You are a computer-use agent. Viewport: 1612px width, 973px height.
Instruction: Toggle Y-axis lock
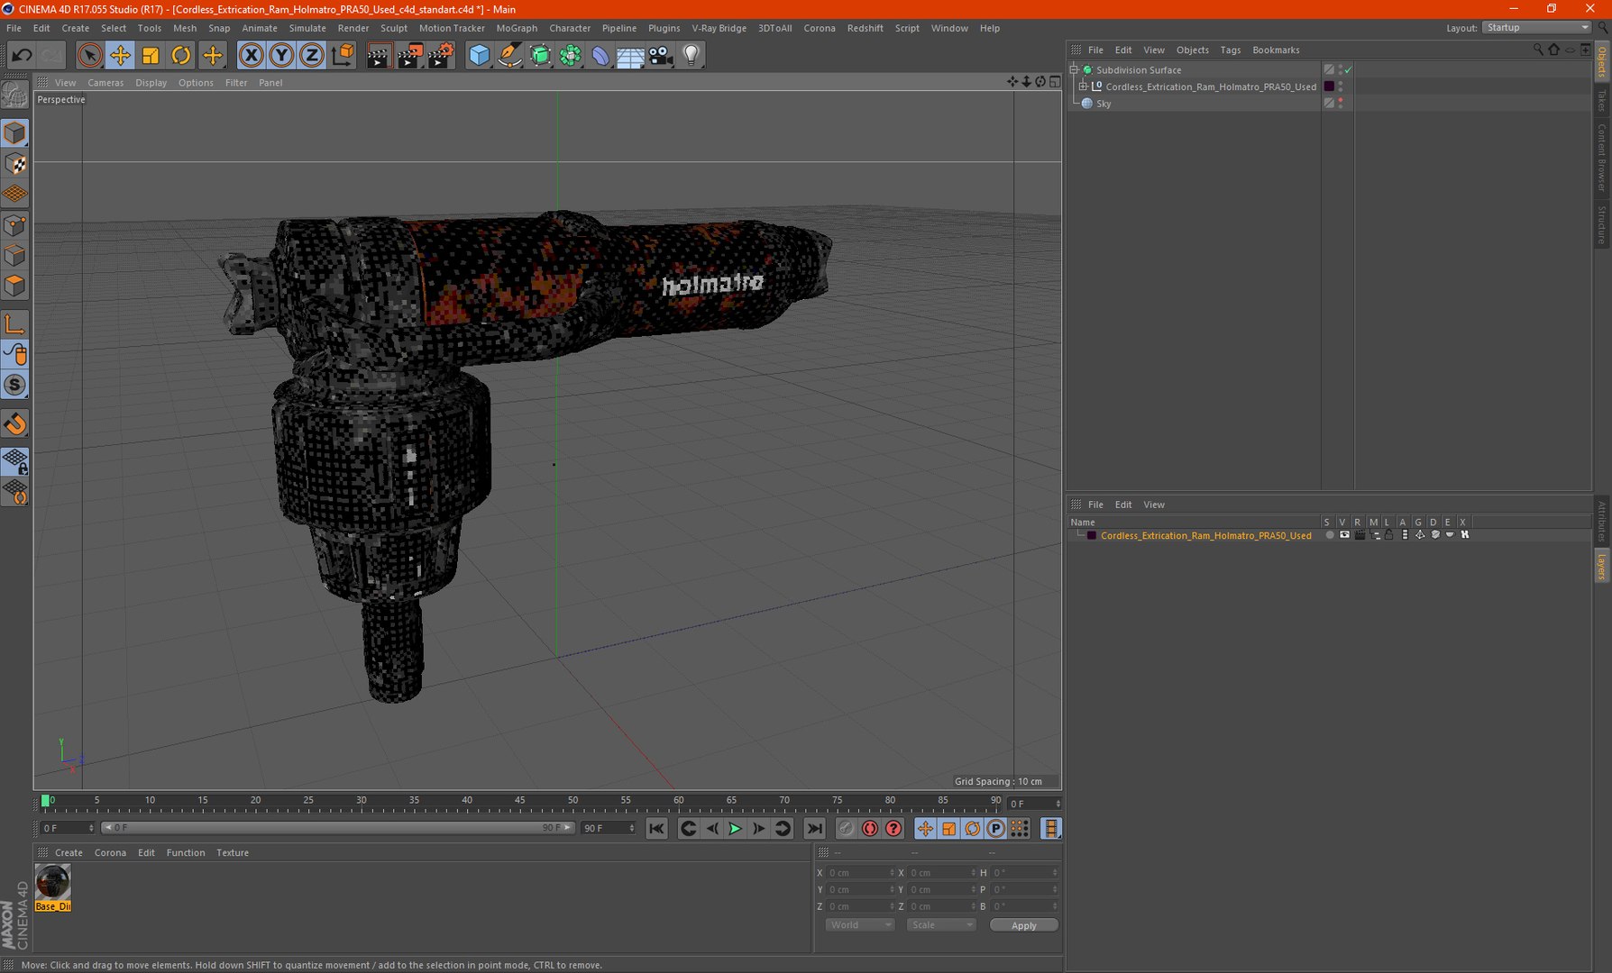[x=281, y=56]
